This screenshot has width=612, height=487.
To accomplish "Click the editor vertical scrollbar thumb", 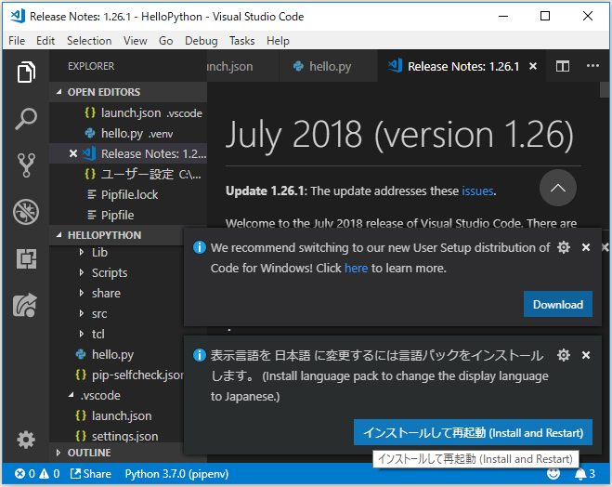I will pos(605,90).
